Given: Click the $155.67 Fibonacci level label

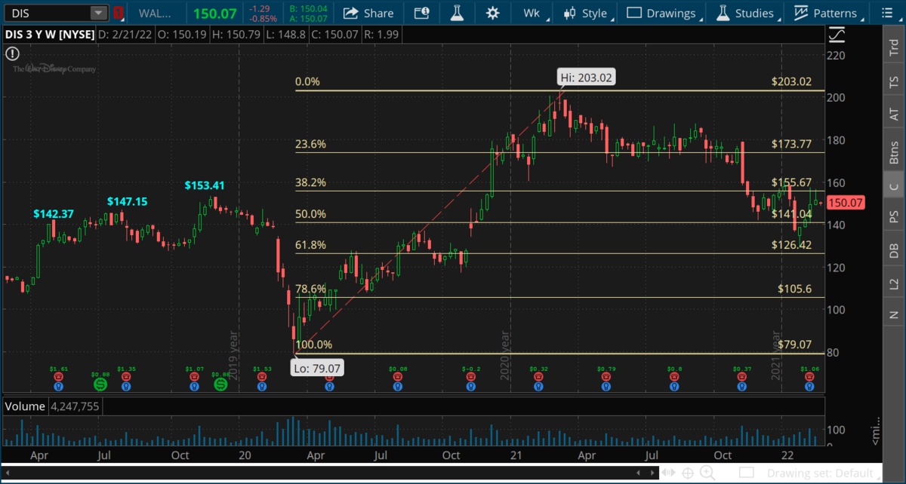Looking at the screenshot, I should (x=791, y=182).
